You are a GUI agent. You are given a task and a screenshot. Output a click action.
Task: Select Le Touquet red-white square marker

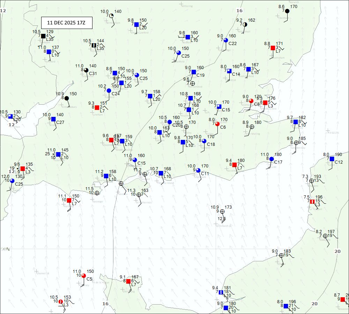pos(312,201)
